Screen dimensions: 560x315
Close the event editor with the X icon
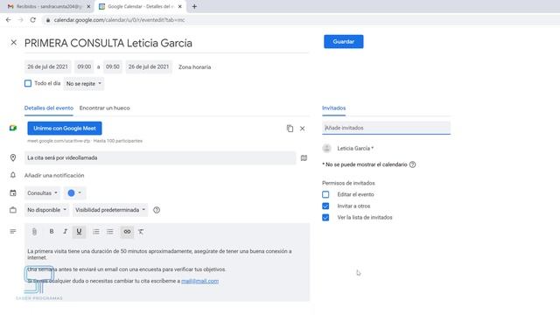14,43
